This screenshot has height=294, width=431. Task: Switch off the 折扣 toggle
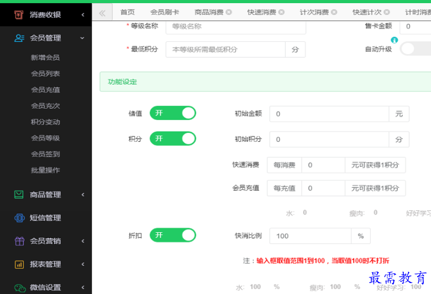173,235
